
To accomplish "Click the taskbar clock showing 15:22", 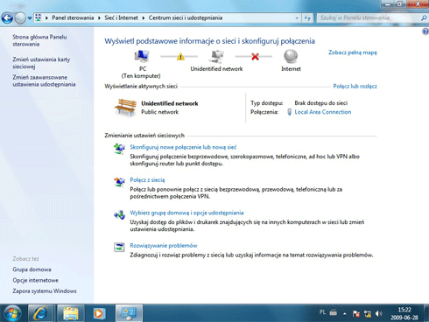I will 404,313.
